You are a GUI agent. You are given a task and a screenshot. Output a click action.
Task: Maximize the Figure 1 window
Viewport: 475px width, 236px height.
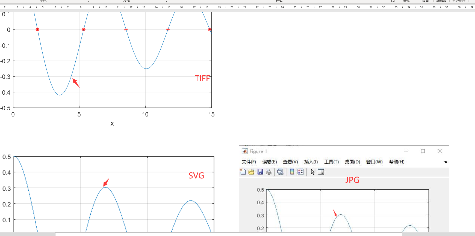click(x=423, y=151)
